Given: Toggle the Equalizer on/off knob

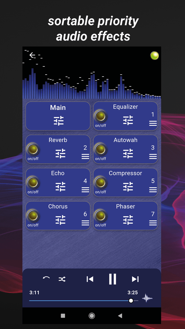Looking at the screenshot, I should click(x=101, y=116).
